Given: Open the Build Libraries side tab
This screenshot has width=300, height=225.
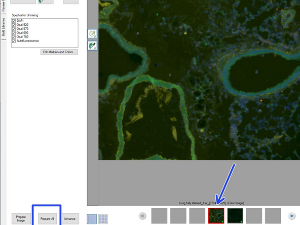Looking at the screenshot, I should coord(4,27).
